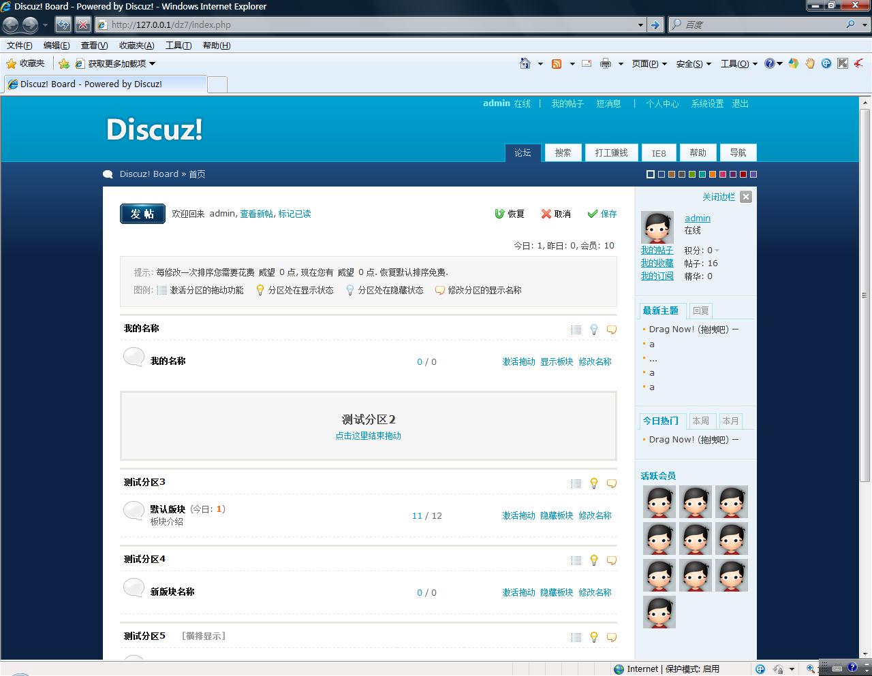Click the browser back arrow
Viewport: 872px width, 676px height.
[x=10, y=25]
